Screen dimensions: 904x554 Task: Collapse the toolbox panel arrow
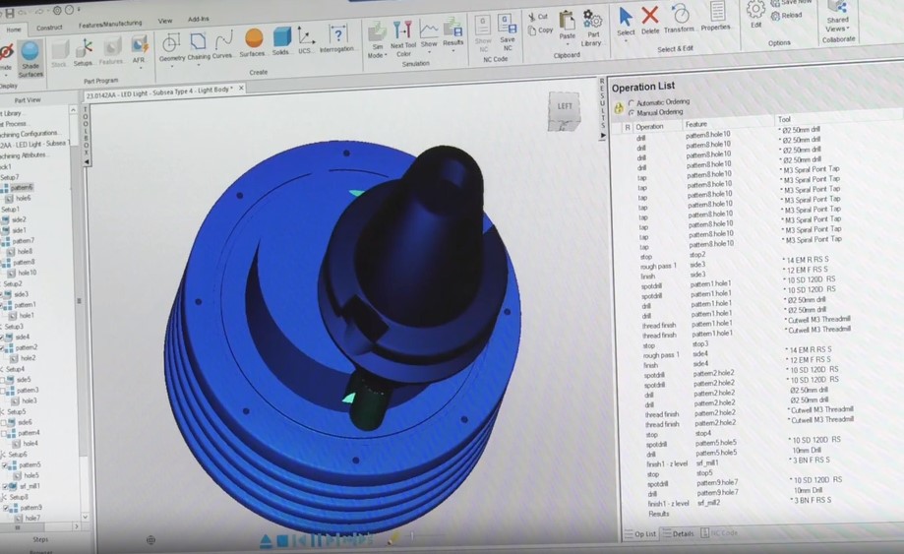pos(87,162)
